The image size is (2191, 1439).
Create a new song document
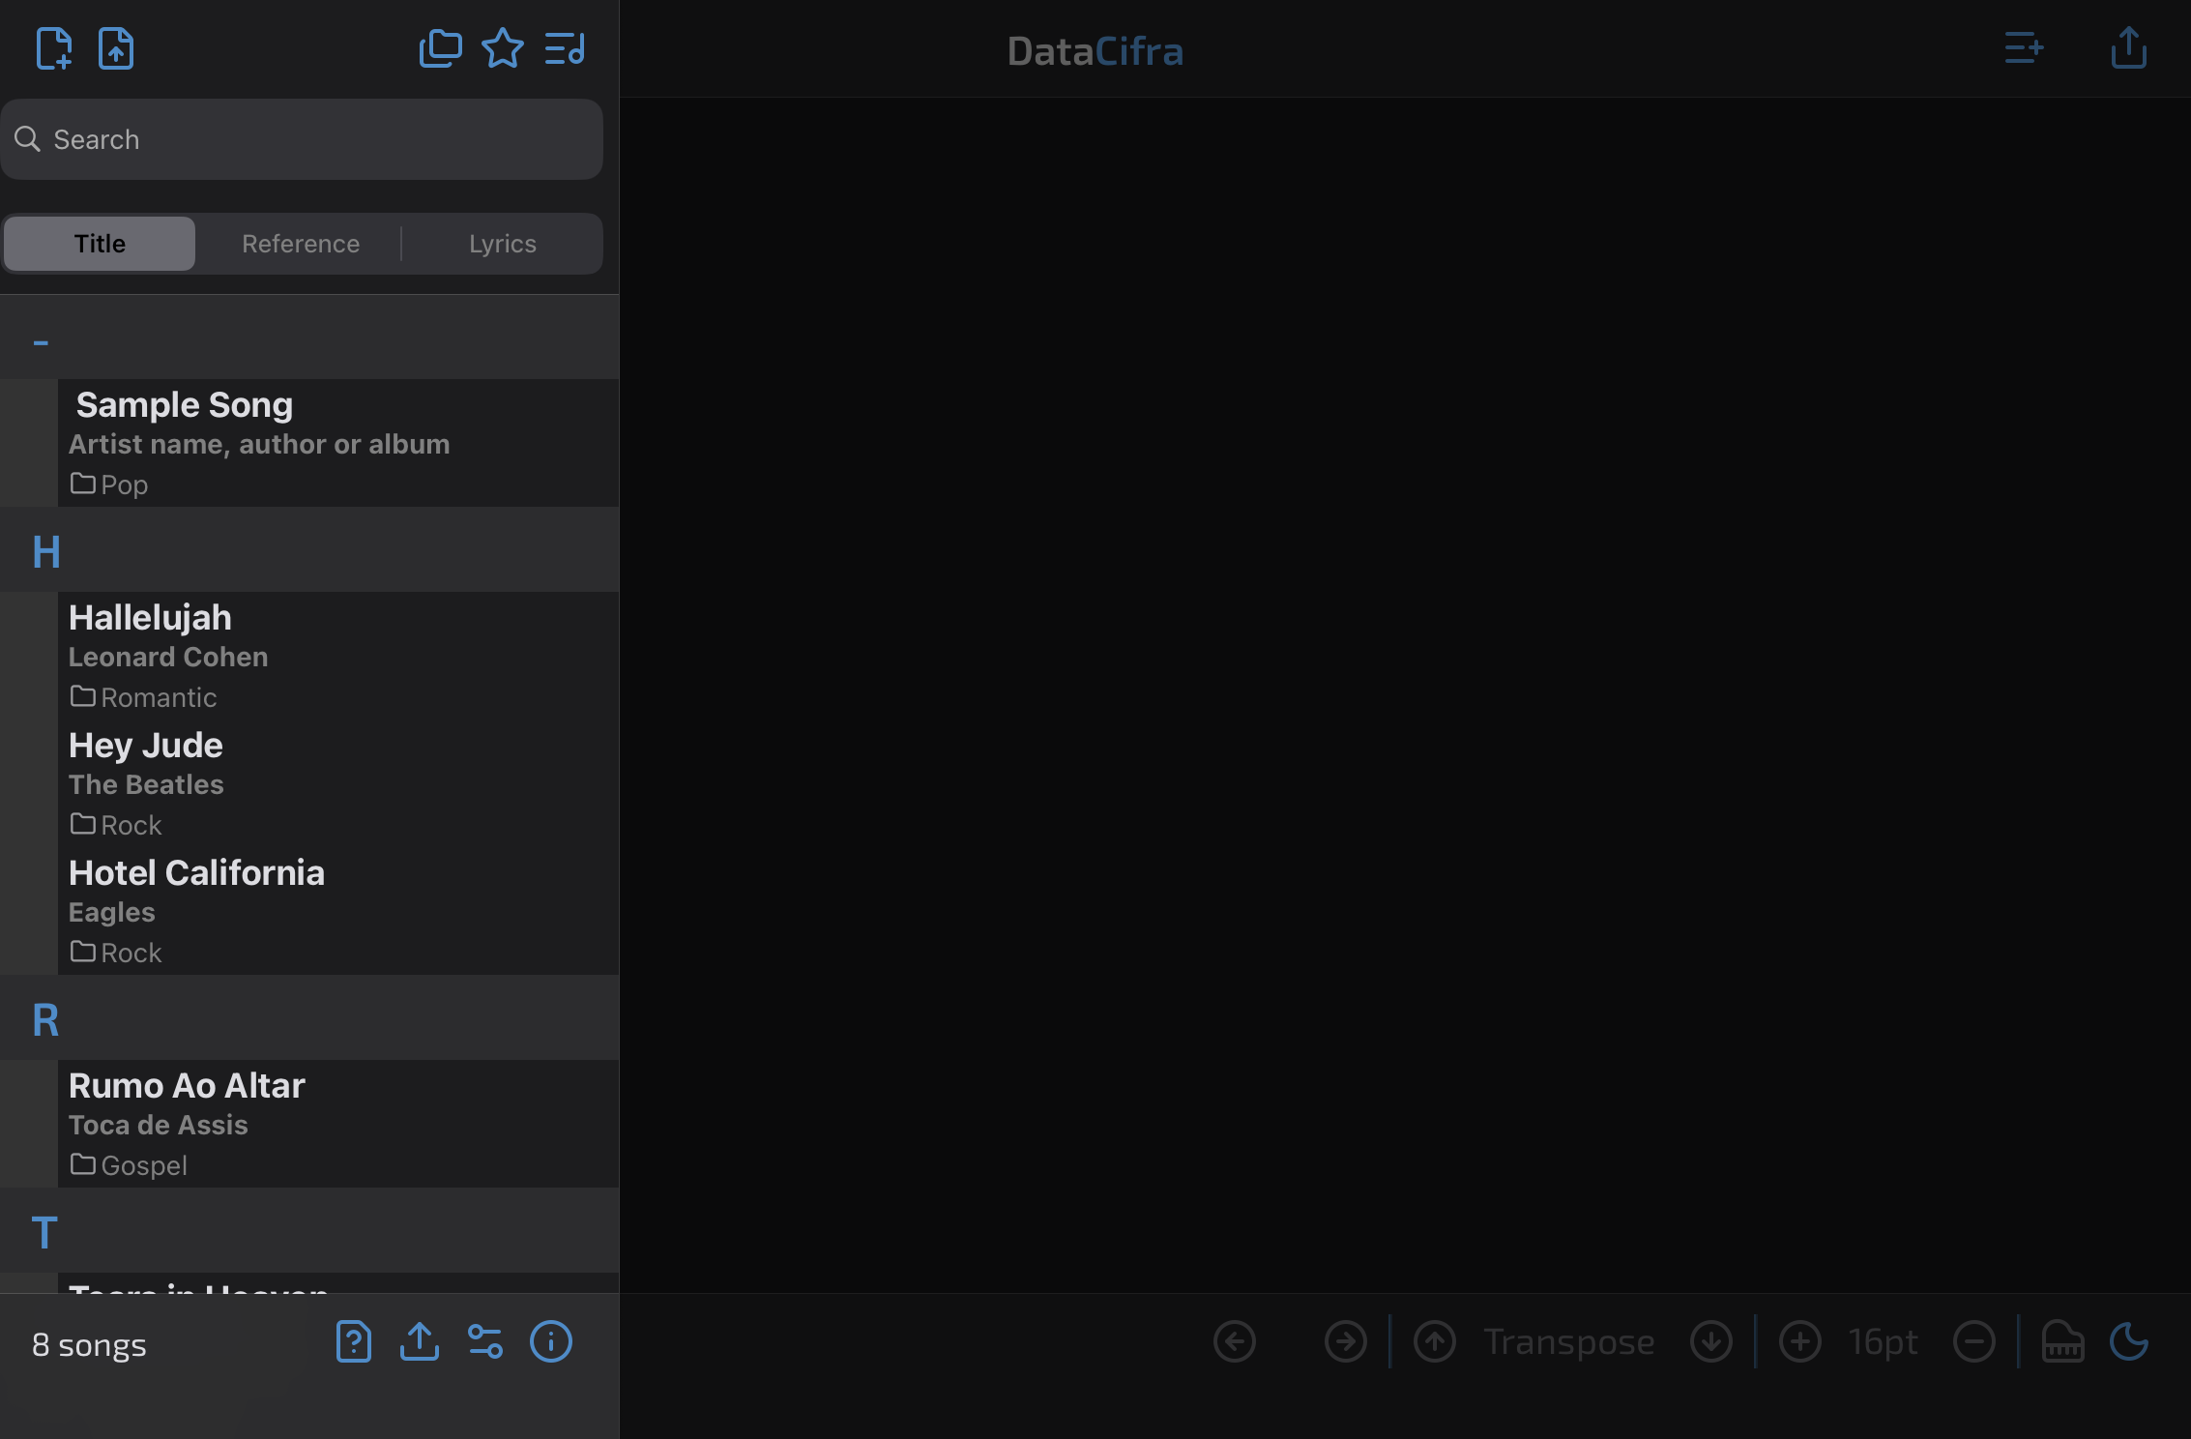(x=55, y=48)
